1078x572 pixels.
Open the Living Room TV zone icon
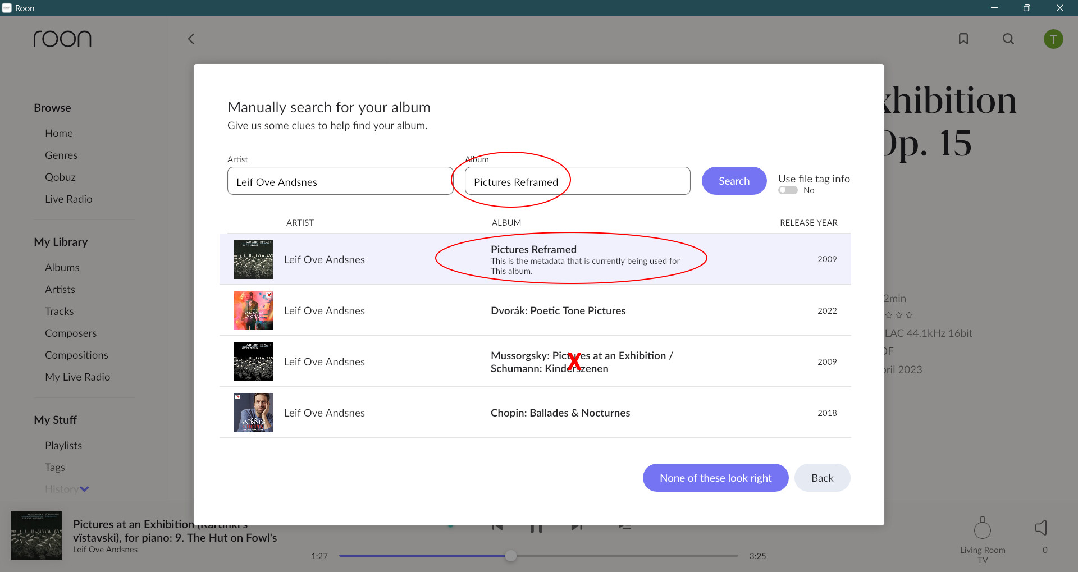[983, 528]
